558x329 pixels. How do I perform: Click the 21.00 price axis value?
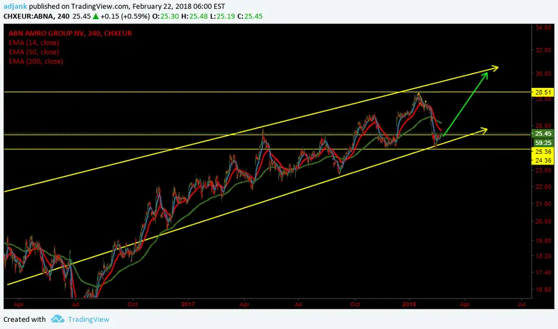pos(544,204)
